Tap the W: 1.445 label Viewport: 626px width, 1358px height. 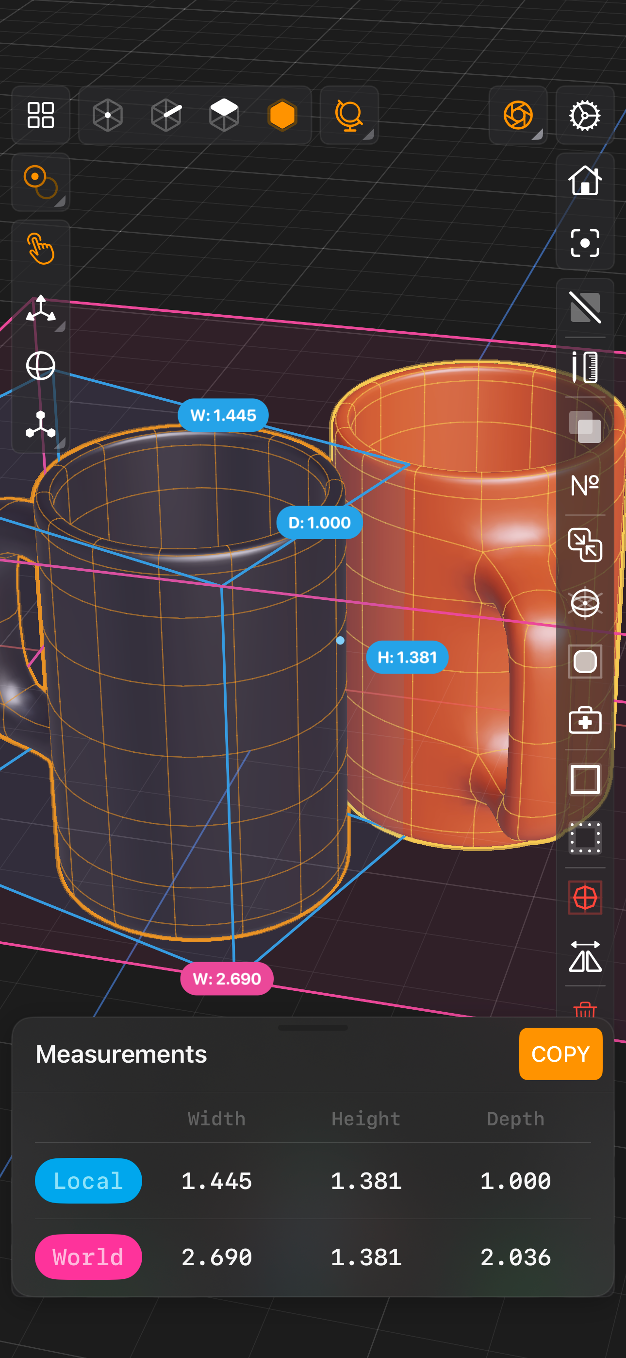tap(223, 415)
